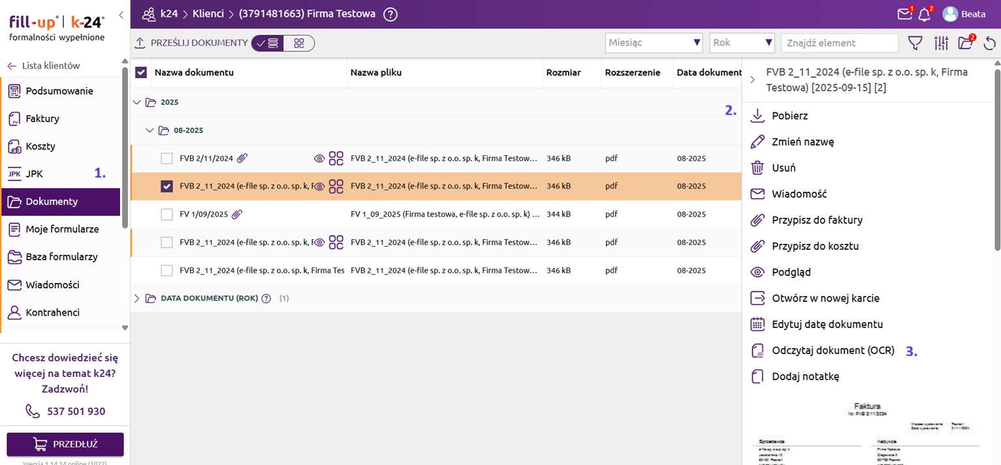This screenshot has width=1001, height=465.
Task: Click the circular refresh arrow icon
Action: tap(990, 43)
